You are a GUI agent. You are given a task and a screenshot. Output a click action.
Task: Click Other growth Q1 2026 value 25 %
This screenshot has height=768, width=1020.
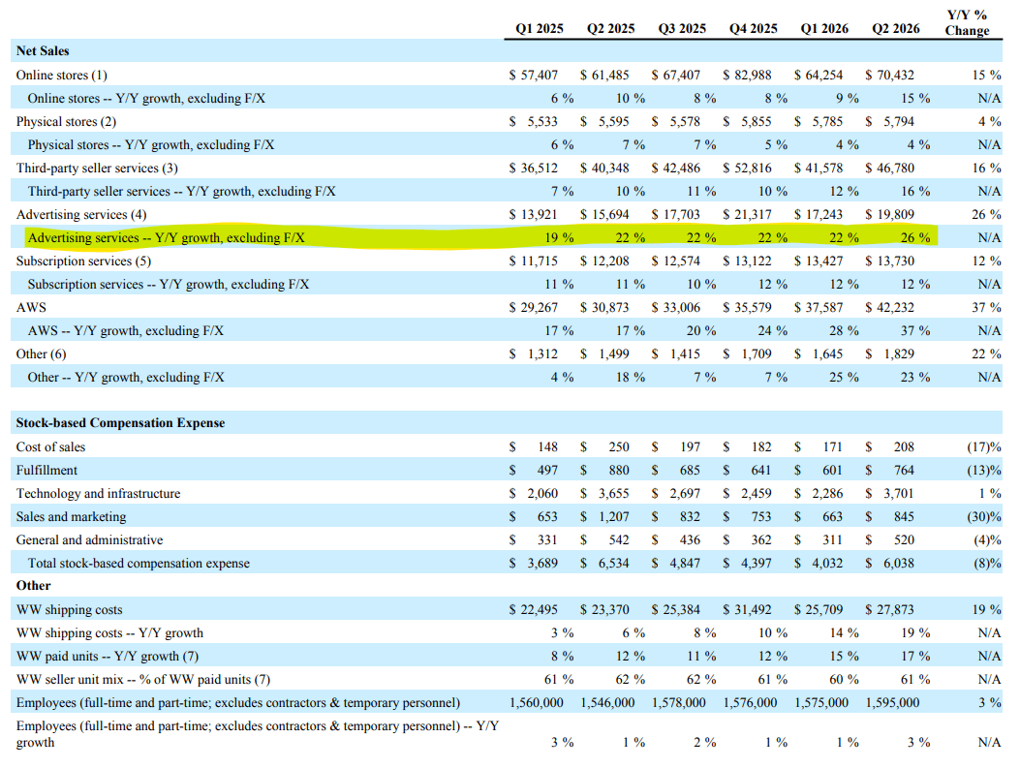844,377
